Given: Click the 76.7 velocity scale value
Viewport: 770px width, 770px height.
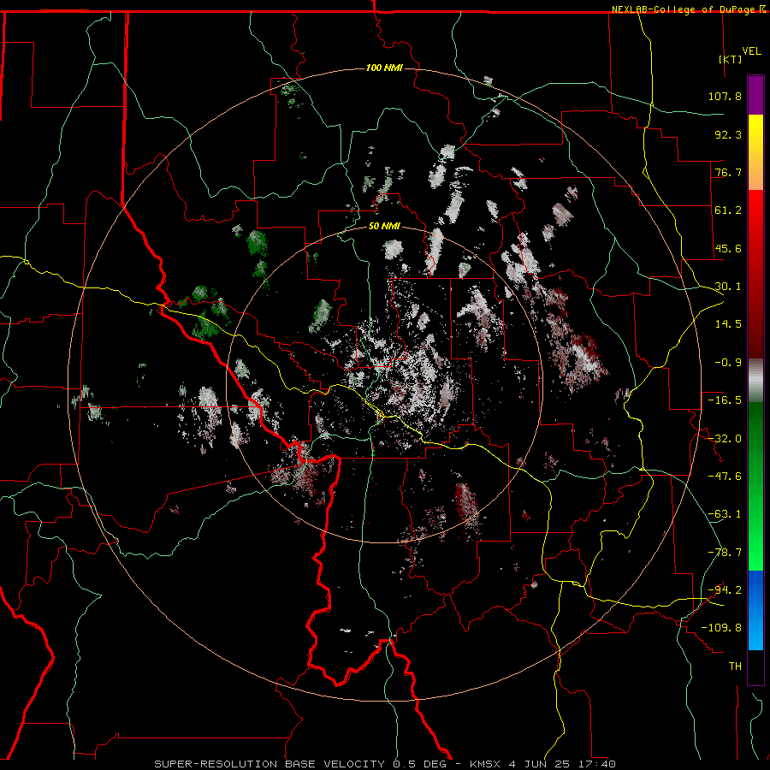Looking at the screenshot, I should coord(728,172).
